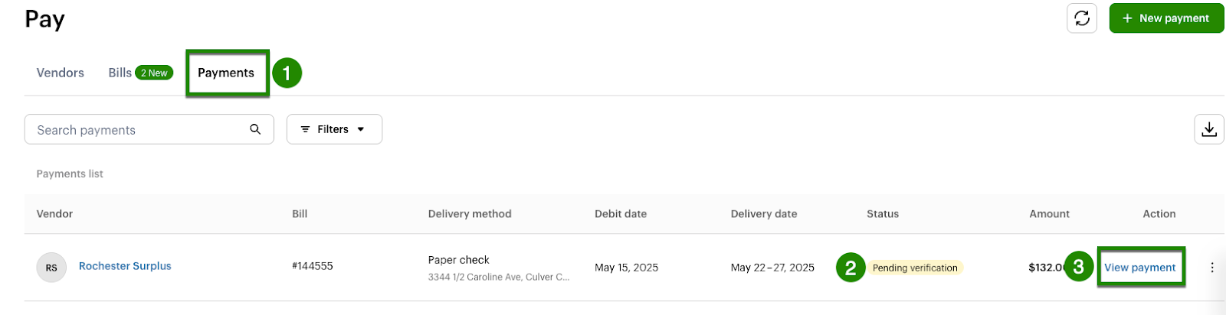The height and width of the screenshot is (315, 1226).
Task: Open the View payment link
Action: click(1139, 268)
